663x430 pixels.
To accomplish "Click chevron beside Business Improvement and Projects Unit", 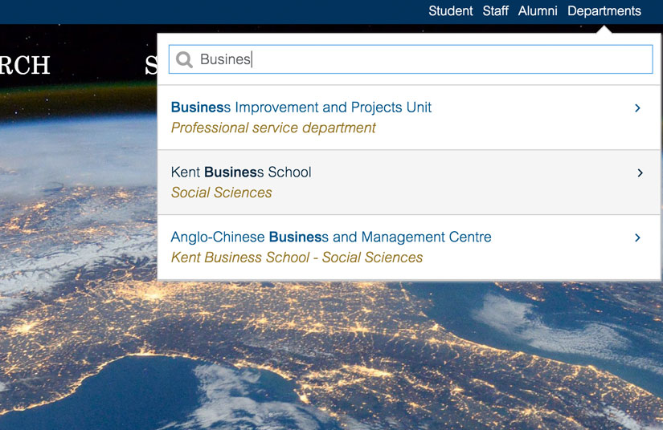I will point(637,107).
